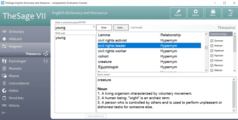The image size is (238, 120).
Task: Clear the search word with x
Action: [x=94, y=27]
